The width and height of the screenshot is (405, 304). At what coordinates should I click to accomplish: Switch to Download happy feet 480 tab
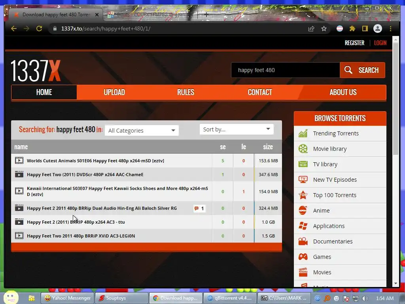click(x=55, y=15)
